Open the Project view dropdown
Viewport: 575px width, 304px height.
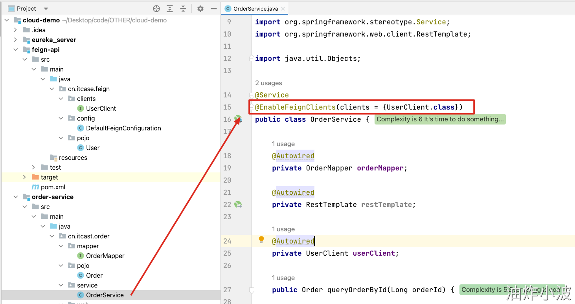point(46,9)
